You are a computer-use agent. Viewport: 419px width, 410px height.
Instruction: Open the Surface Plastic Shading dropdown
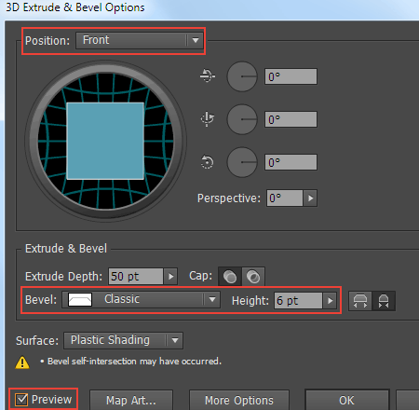click(x=123, y=340)
